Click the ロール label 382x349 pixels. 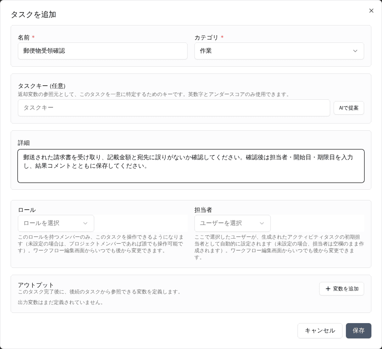27,210
